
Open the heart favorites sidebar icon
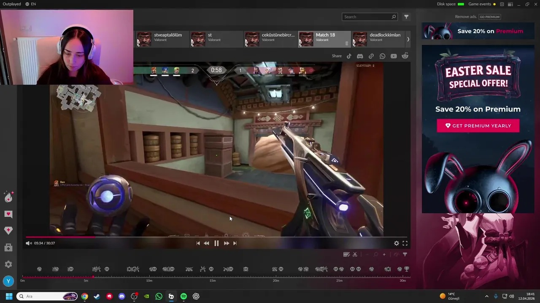(x=8, y=214)
